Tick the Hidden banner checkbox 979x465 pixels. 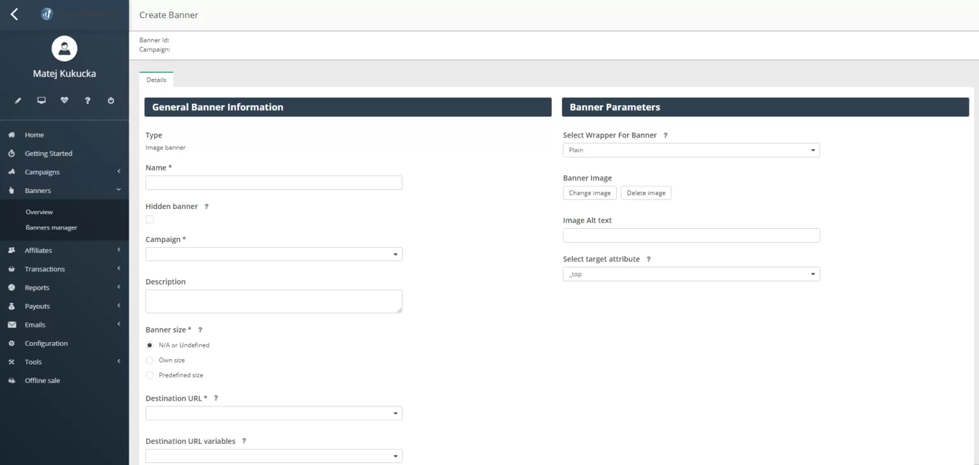(x=150, y=219)
